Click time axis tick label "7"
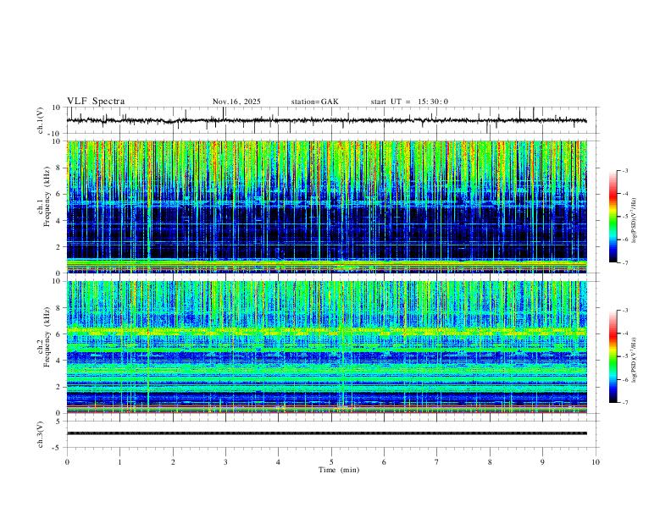The height and width of the screenshot is (518, 671). tap(437, 462)
